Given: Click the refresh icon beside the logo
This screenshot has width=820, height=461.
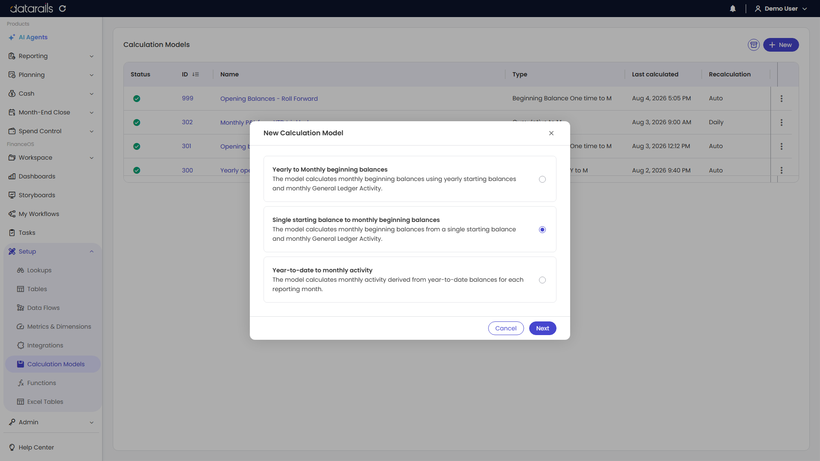Looking at the screenshot, I should click(62, 9).
